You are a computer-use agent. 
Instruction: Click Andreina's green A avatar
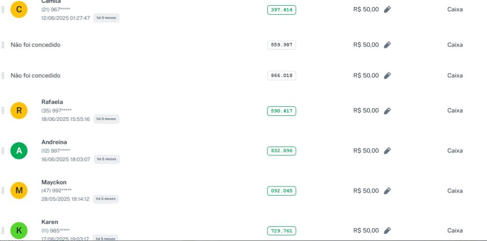[x=19, y=151]
